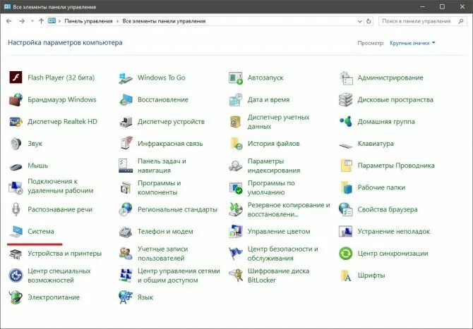Click the Звук speaker icon
473x329 pixels.
coord(16,144)
